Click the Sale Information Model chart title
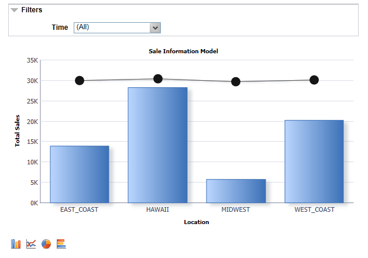Viewport: 368px width, 258px height. click(183, 51)
